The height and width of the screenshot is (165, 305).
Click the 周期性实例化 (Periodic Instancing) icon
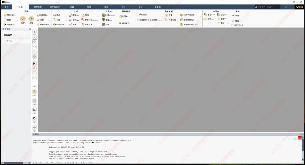(x=182, y=24)
